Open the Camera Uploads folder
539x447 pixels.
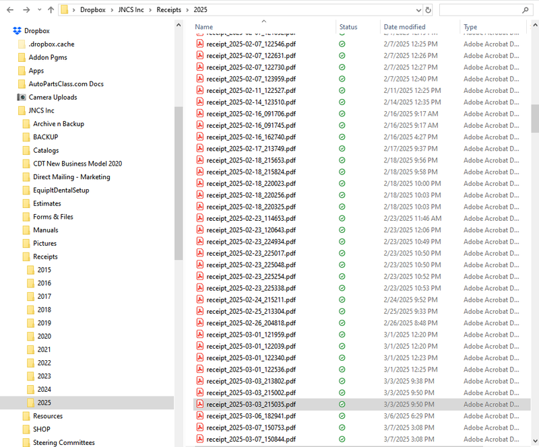coord(53,97)
